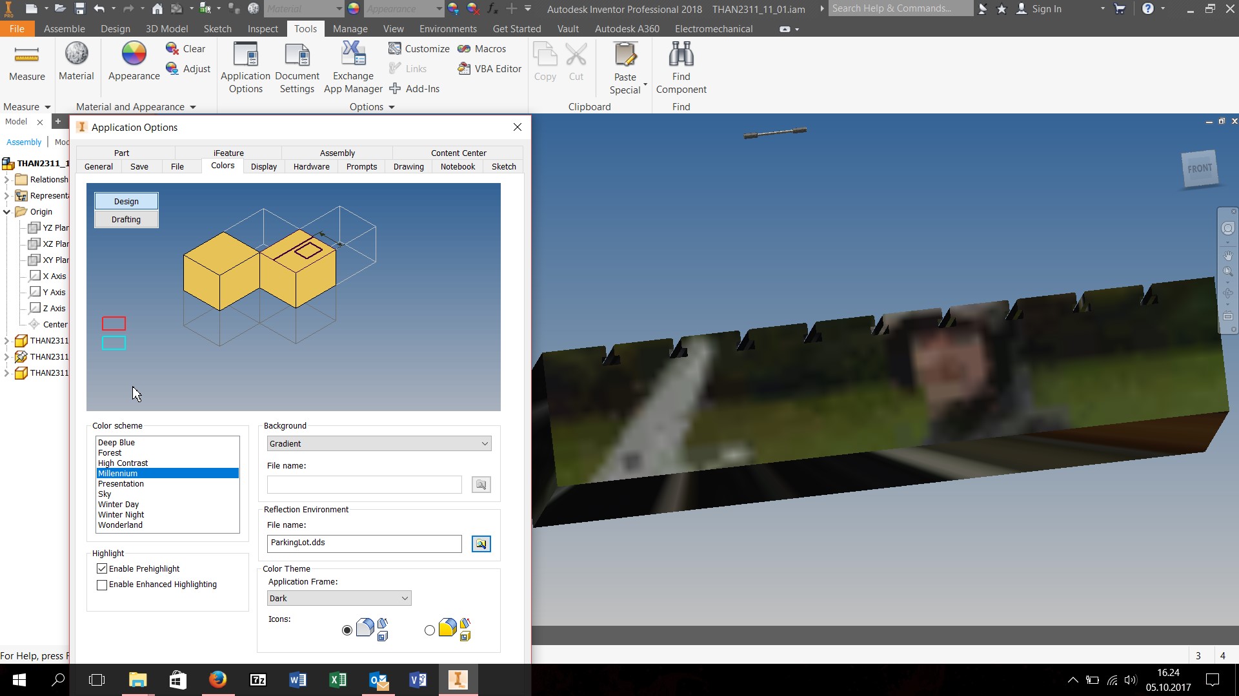Switch to the Display tab
This screenshot has height=696, width=1239.
point(264,166)
